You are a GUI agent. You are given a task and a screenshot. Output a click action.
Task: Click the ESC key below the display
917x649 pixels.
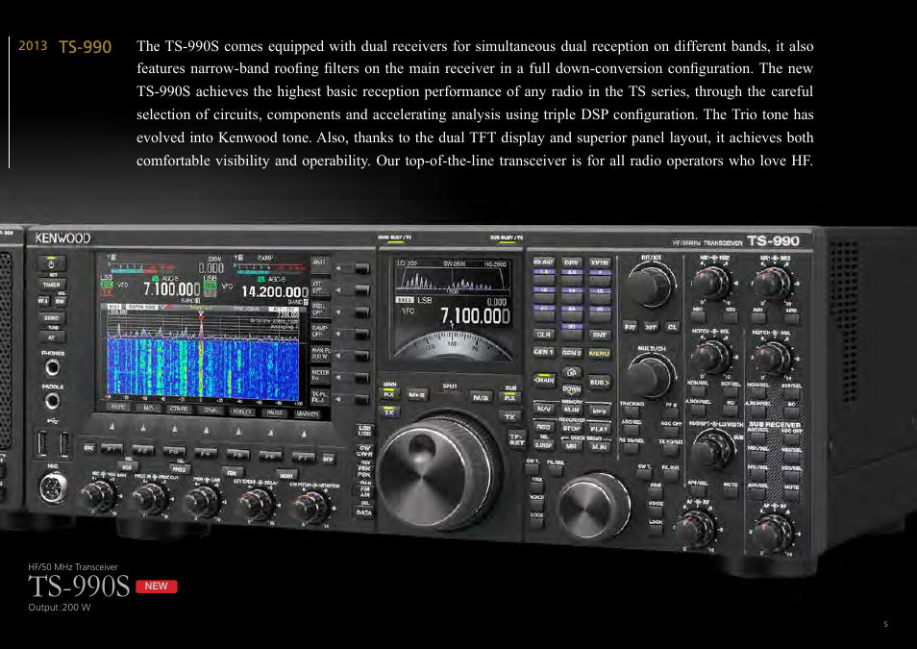coord(88,447)
